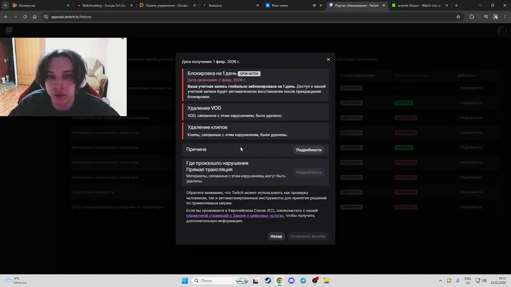
Task: Click the Назад button
Action: (276, 236)
